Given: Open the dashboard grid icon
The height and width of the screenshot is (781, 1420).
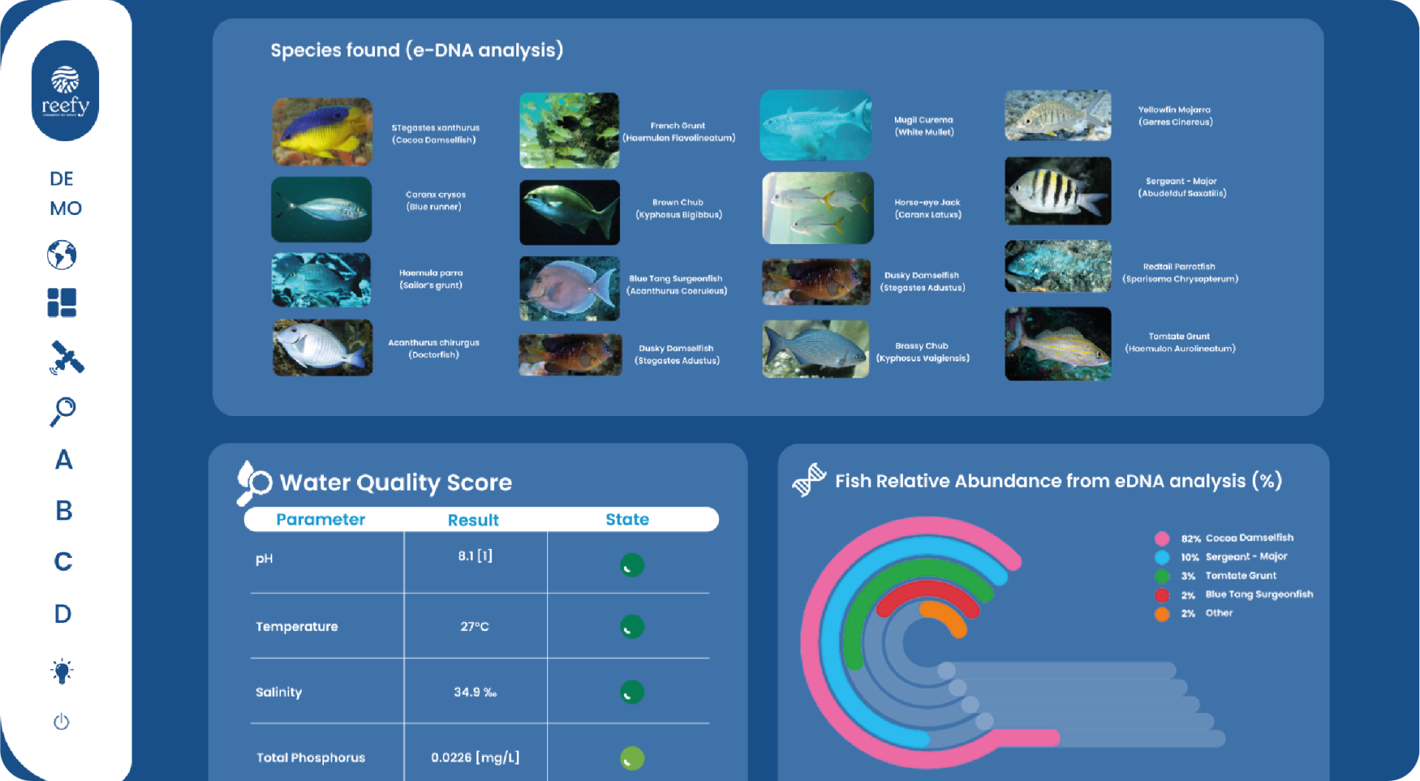Looking at the screenshot, I should coord(62,302).
